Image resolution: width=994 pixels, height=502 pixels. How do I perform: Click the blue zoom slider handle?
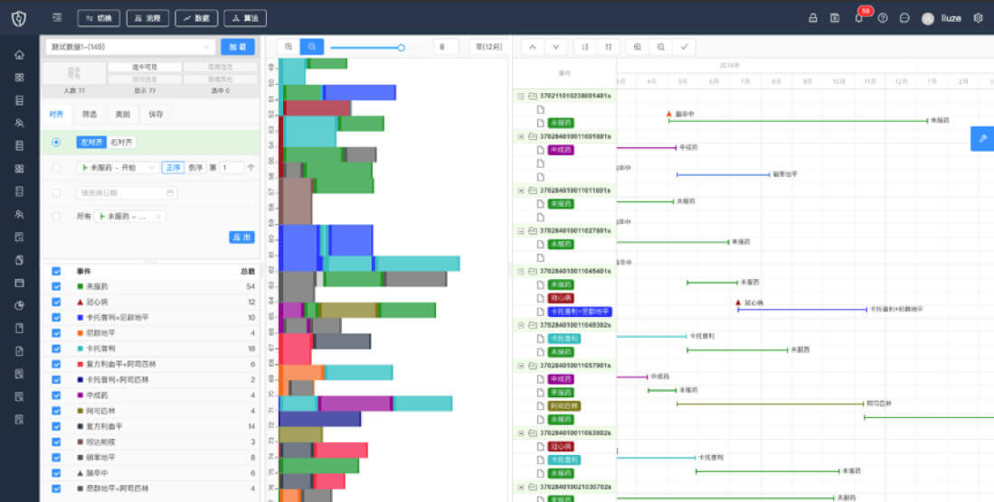pyautogui.click(x=402, y=48)
